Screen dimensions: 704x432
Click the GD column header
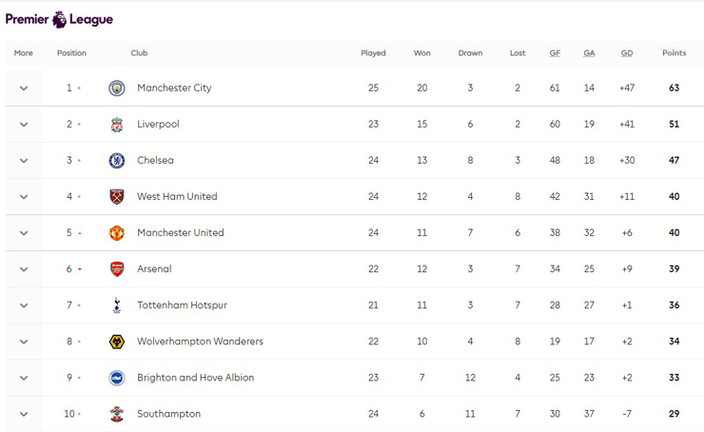pos(627,53)
